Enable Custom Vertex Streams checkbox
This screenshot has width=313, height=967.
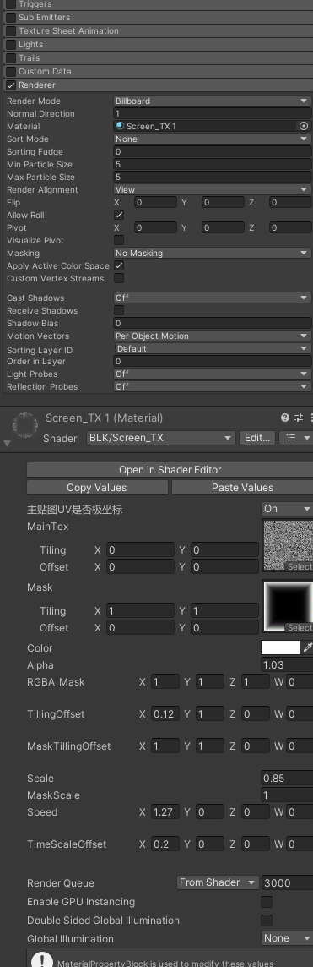click(119, 279)
